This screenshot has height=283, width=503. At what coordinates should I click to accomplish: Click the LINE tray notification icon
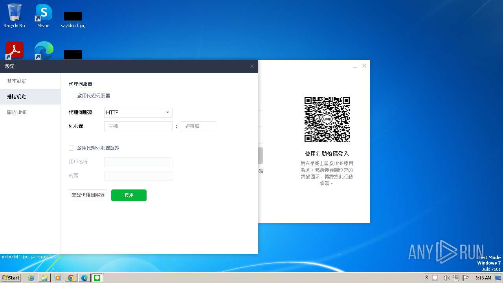click(x=435, y=278)
